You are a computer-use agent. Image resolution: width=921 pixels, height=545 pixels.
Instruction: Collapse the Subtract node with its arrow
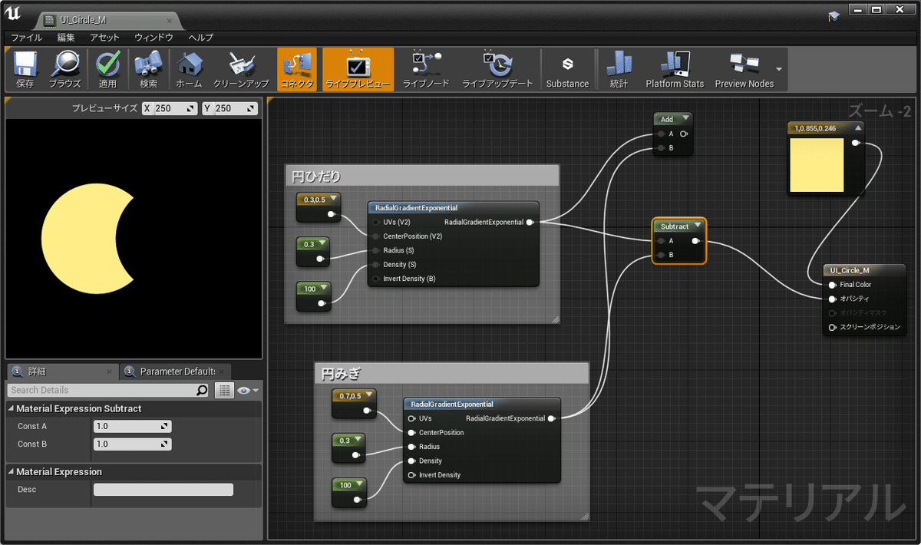(697, 226)
